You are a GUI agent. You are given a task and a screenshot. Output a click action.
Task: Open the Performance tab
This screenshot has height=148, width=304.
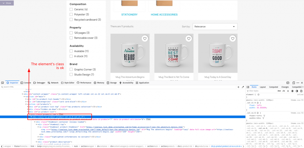84,83
